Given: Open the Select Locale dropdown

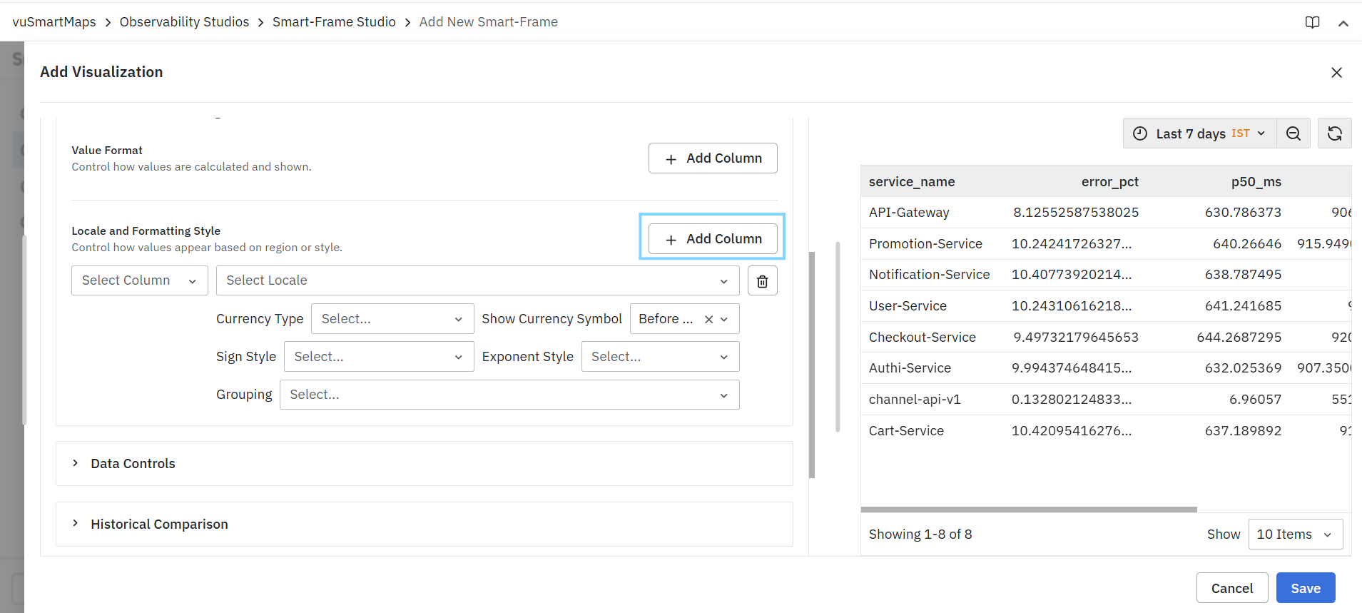Looking at the screenshot, I should tap(477, 280).
